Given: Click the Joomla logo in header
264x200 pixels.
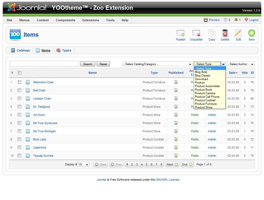Looking at the screenshot, I should click(27, 7).
